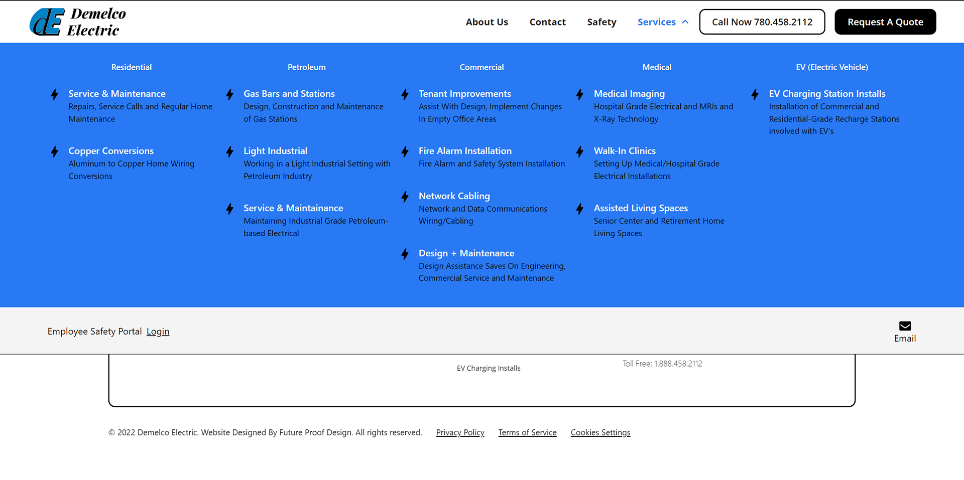Click the EV (Electric Vehicle) heading
The width and height of the screenshot is (964, 480).
[x=832, y=67]
